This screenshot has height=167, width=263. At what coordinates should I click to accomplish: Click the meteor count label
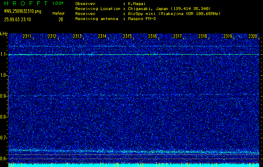(59, 13)
